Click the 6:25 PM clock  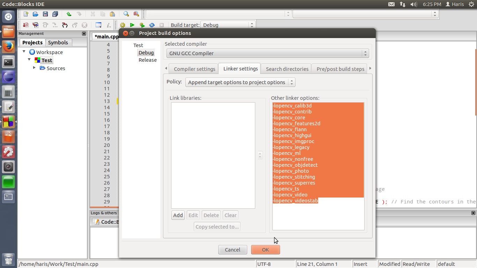432,4
